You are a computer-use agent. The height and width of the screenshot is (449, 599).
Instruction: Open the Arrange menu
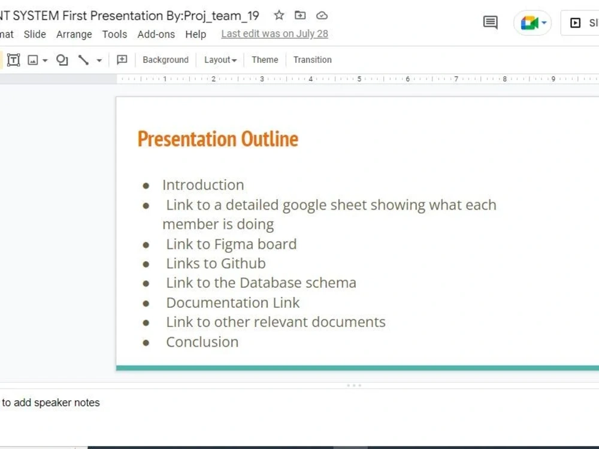[74, 34]
